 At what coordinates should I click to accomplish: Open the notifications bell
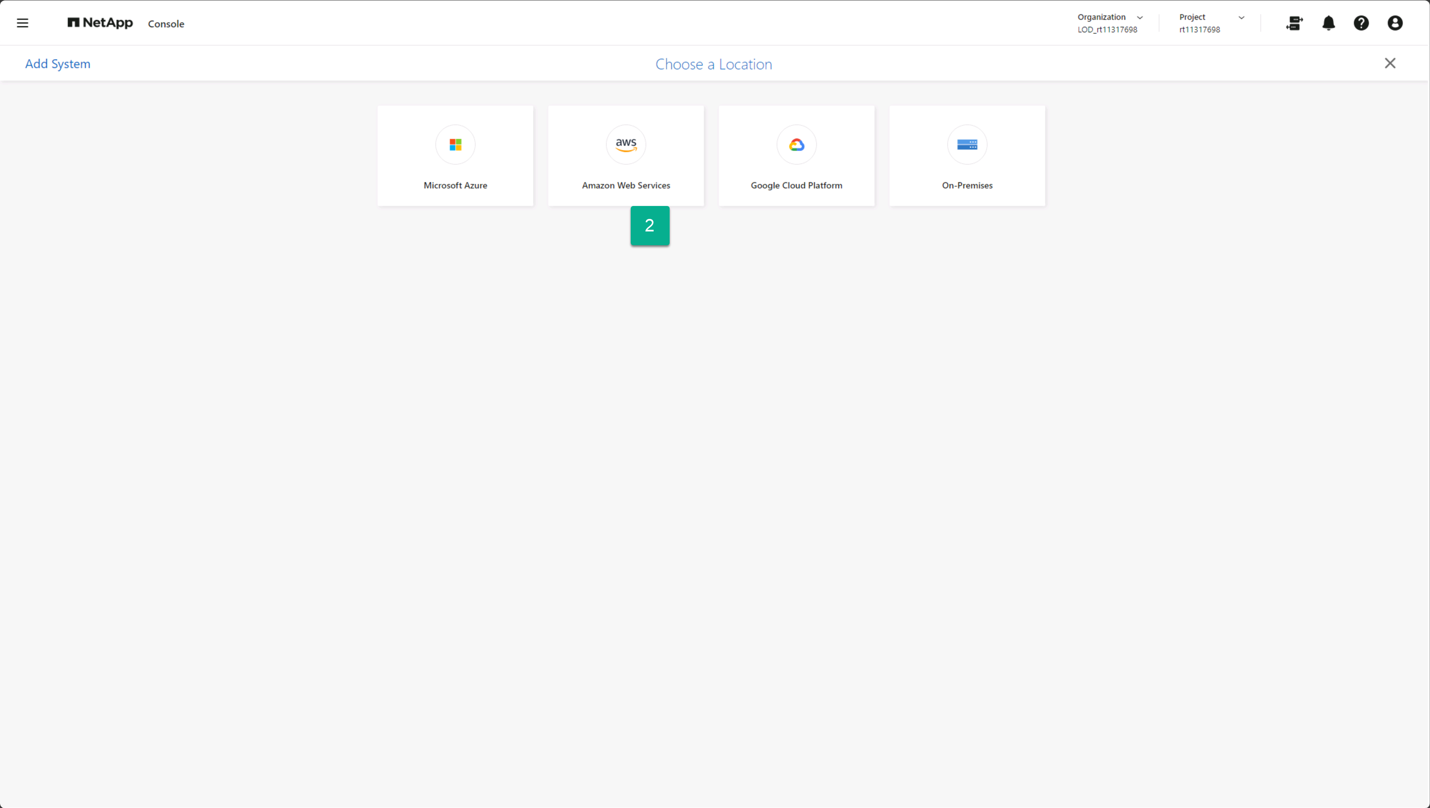(1328, 23)
